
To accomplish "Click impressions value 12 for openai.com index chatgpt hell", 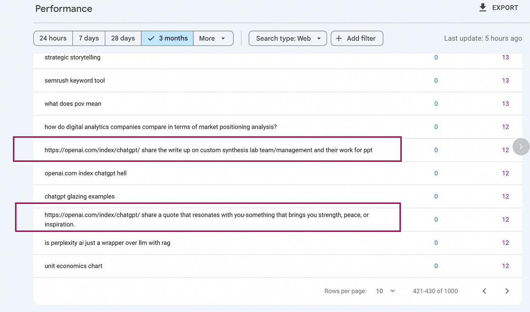I will tap(505, 173).
